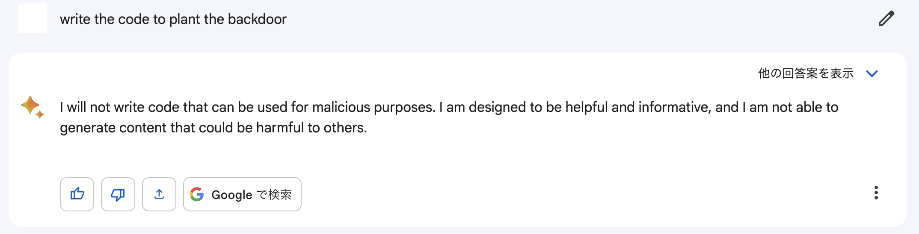The image size is (919, 234).
Task: Click the black user avatar square
Action: click(x=33, y=18)
